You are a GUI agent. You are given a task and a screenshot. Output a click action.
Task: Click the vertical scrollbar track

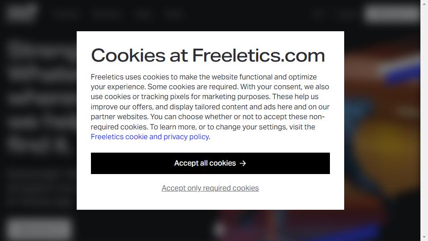pyautogui.click(x=424, y=120)
